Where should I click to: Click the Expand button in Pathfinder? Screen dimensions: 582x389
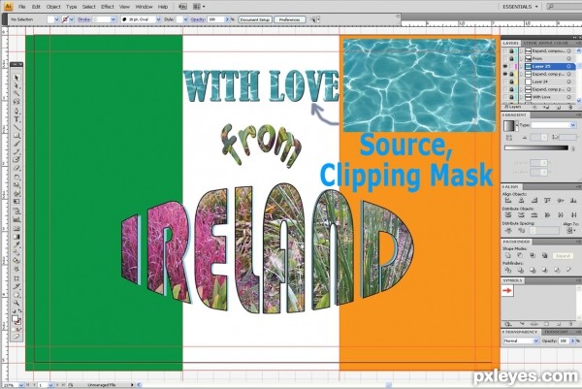click(x=563, y=256)
